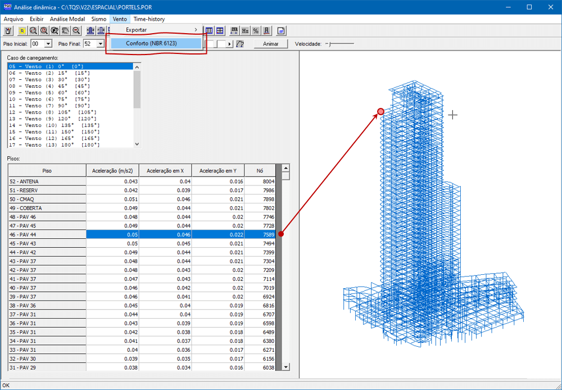Activate the pan hand tool
The image size is (562, 390).
65,31
